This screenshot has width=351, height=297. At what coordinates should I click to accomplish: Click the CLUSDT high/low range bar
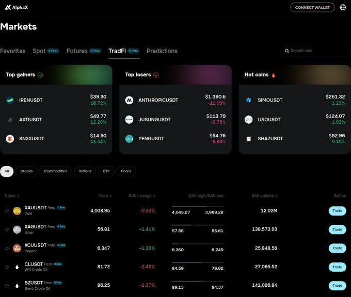pyautogui.click(x=198, y=262)
